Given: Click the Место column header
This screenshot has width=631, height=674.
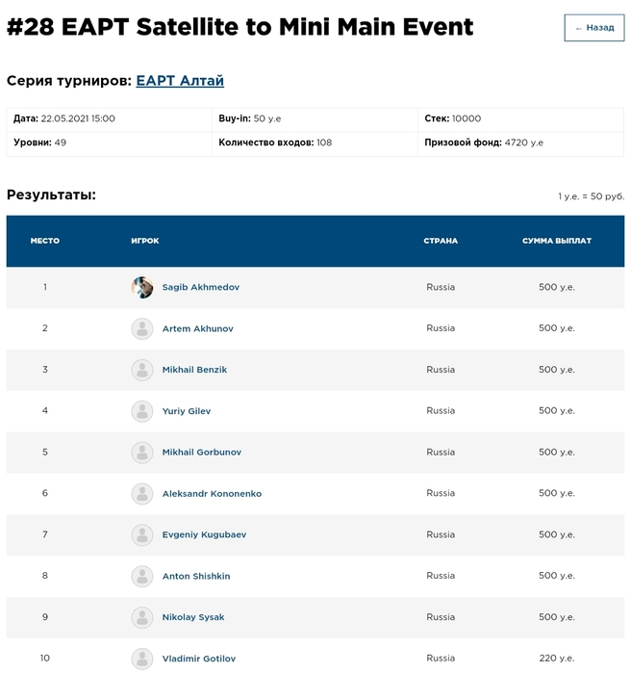Looking at the screenshot, I should pos(45,241).
